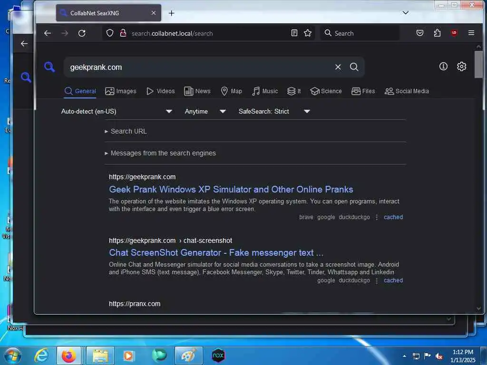Viewport: 487px width, 365px height.
Task: Launch Internet Explorer from taskbar
Action: pyautogui.click(x=41, y=355)
